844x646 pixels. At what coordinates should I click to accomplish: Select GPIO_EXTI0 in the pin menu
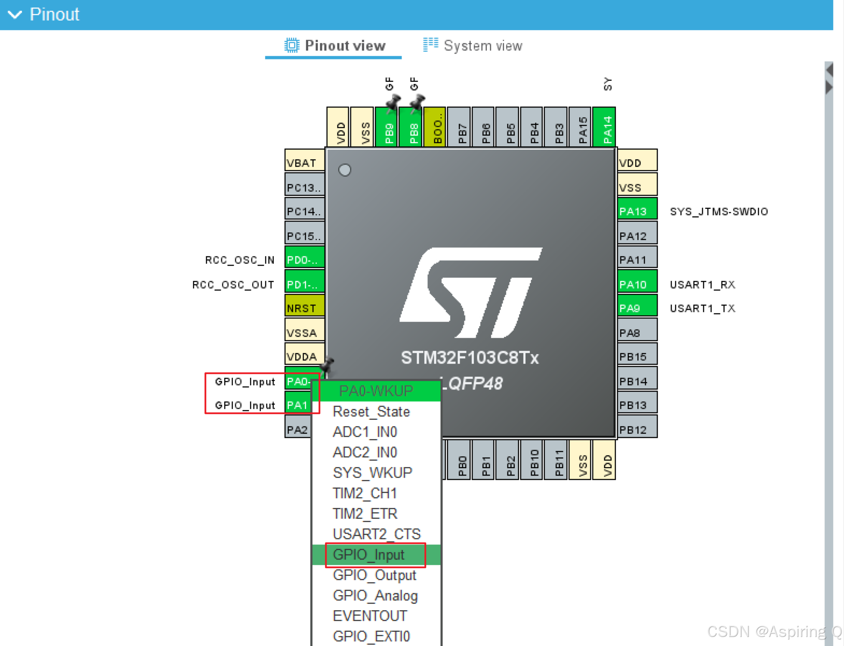(371, 636)
